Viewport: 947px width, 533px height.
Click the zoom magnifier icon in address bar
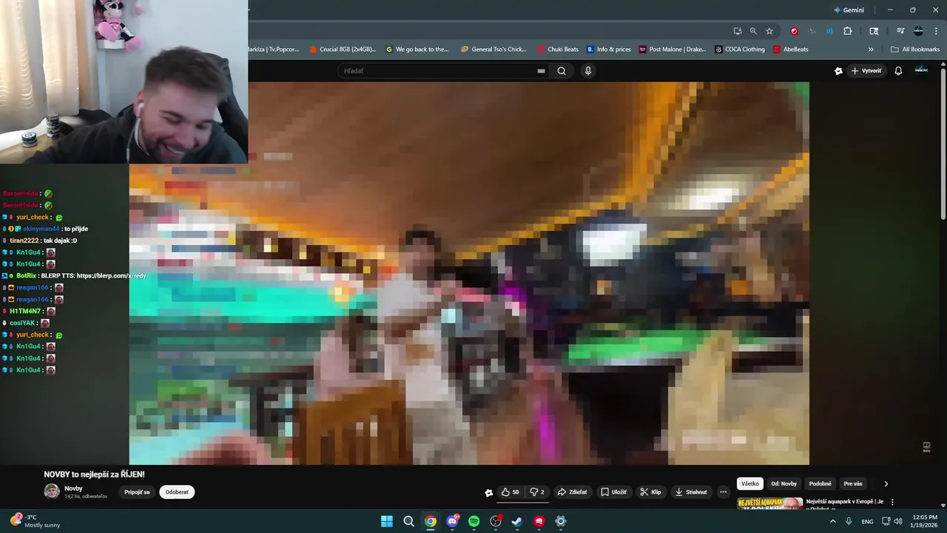[753, 31]
